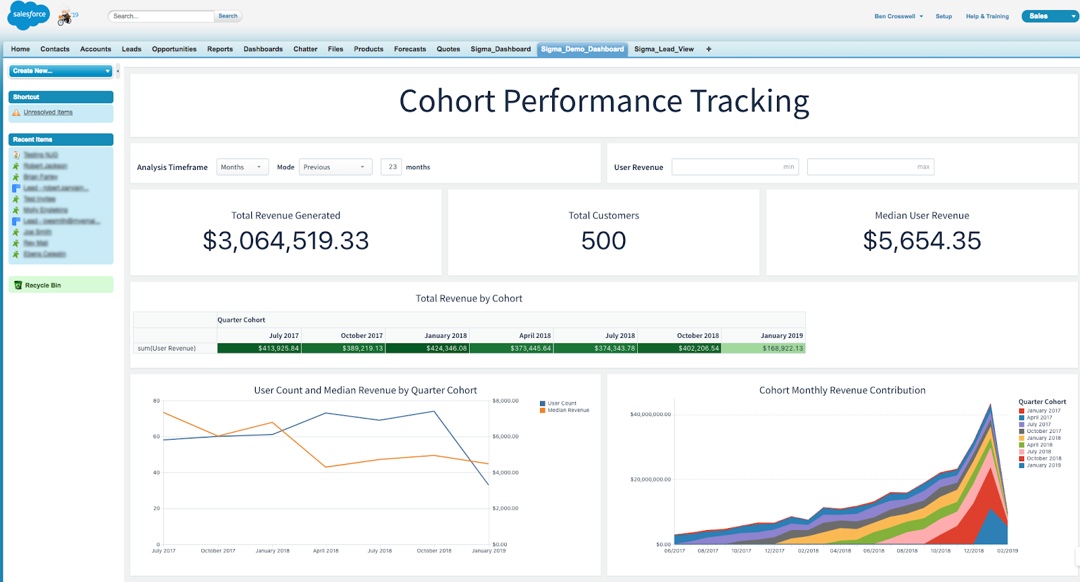Screen dimensions: 1080x582
Task: Click the Median Revenue legend swatch
Action: pos(543,410)
